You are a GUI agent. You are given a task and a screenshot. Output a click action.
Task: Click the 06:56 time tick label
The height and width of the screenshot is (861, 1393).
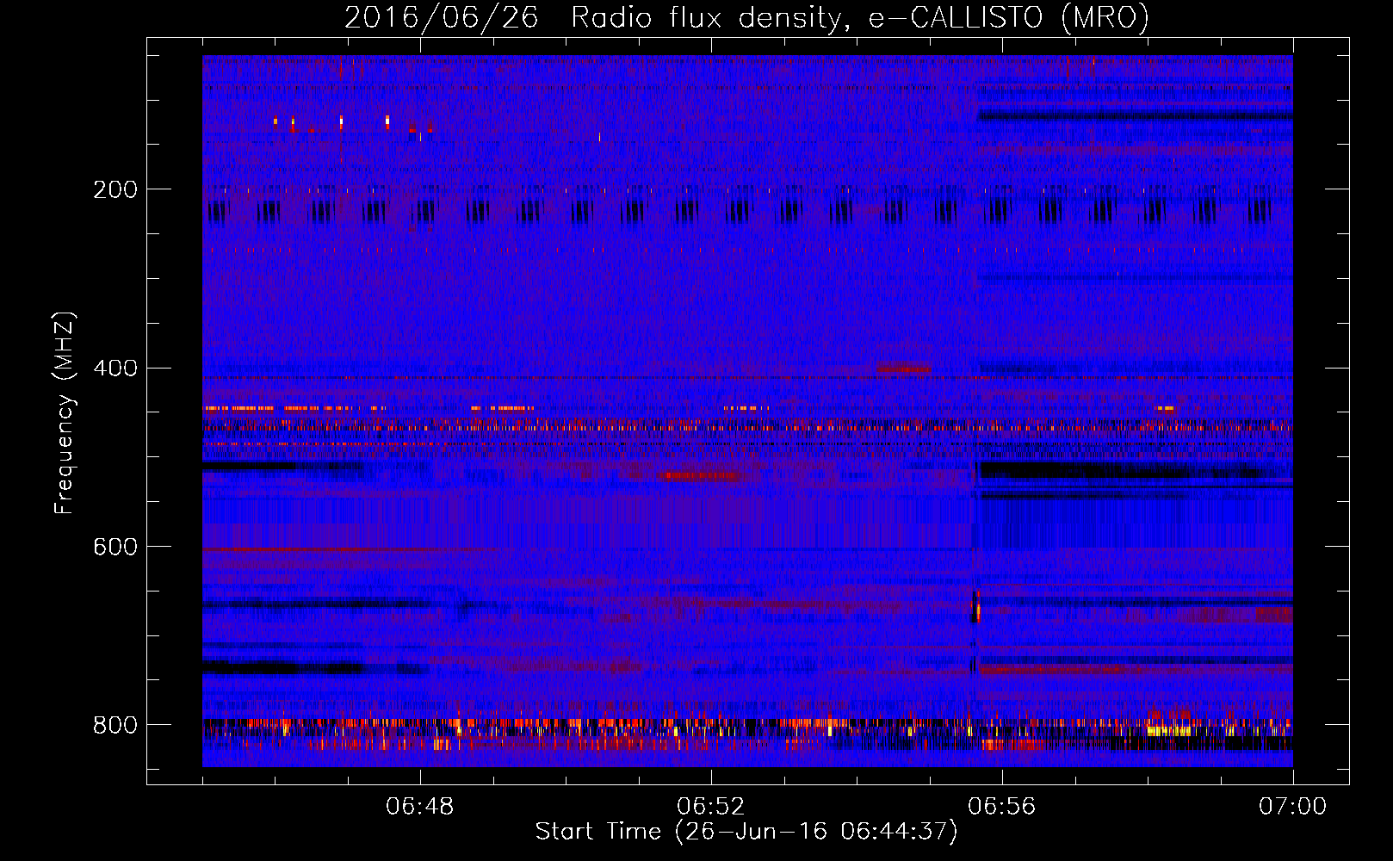[1002, 807]
